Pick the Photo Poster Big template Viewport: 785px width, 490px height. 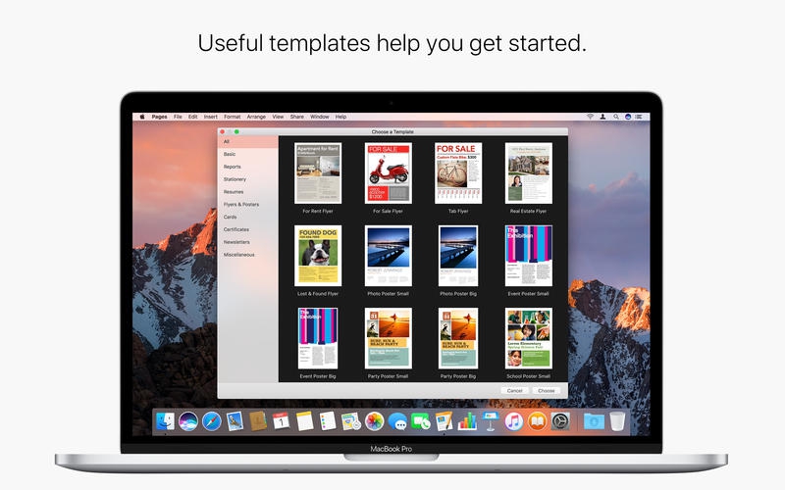(x=458, y=256)
